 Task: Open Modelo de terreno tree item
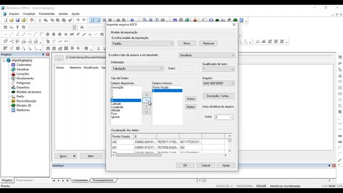coord(29,92)
